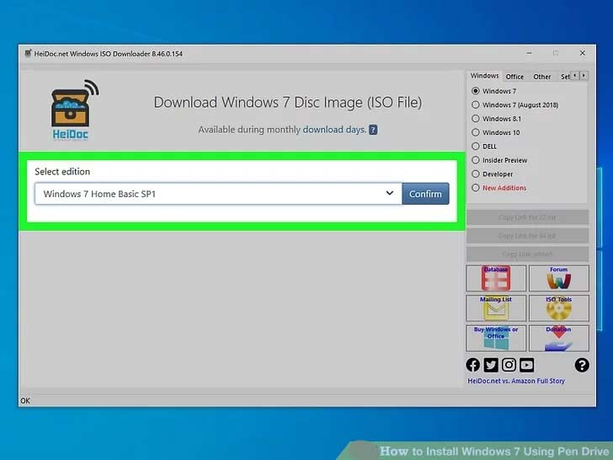Close the ISO Downloader window
The image size is (613, 460).
[583, 53]
